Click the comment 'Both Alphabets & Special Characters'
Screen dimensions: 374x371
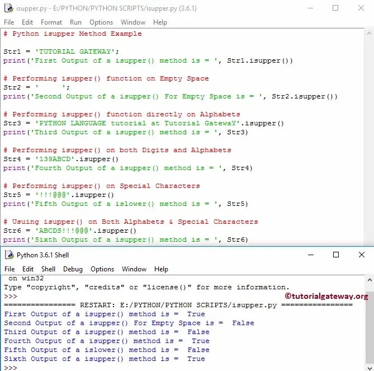coord(131,222)
